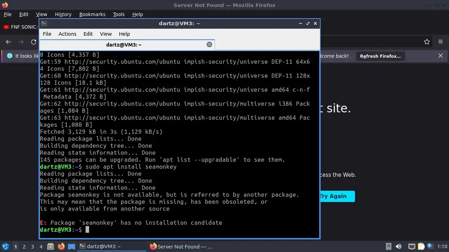Maximize the terminal window

[x=308, y=23]
